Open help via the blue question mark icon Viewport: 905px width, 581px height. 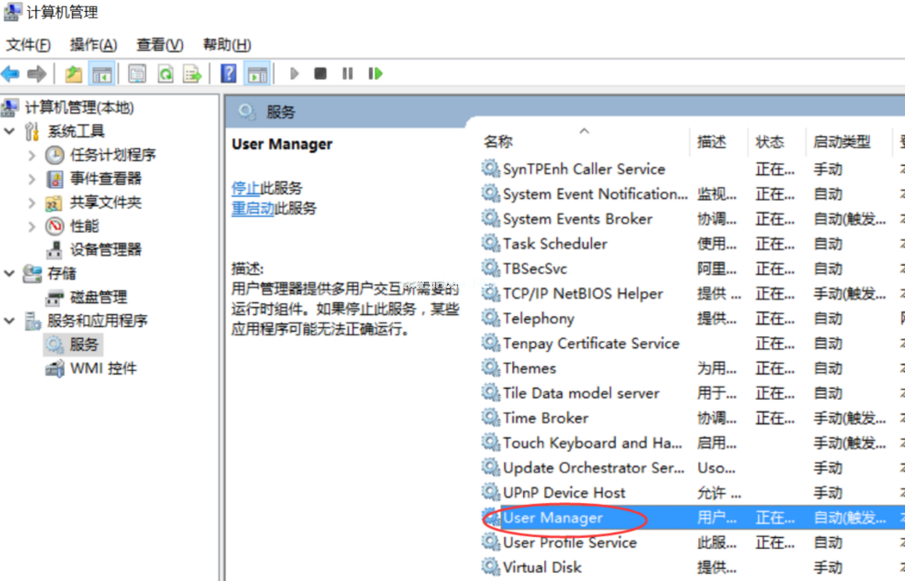click(x=229, y=73)
